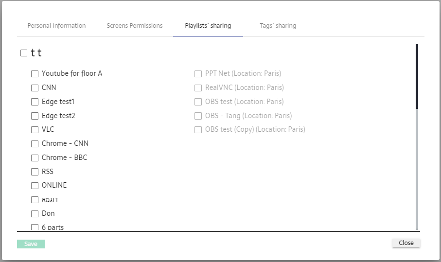Click the Save button
Viewport: 441px width, 262px height.
[31, 244]
